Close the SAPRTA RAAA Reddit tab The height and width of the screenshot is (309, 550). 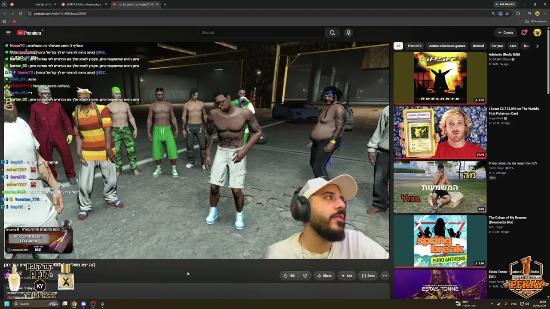click(x=107, y=4)
